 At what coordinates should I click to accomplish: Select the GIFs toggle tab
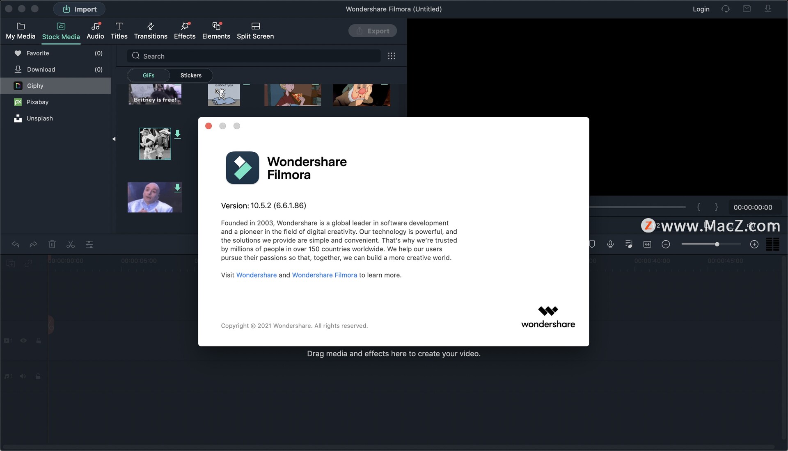(x=149, y=75)
